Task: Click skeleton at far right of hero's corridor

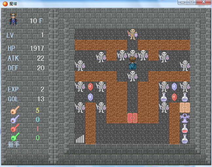Action: 185,66
